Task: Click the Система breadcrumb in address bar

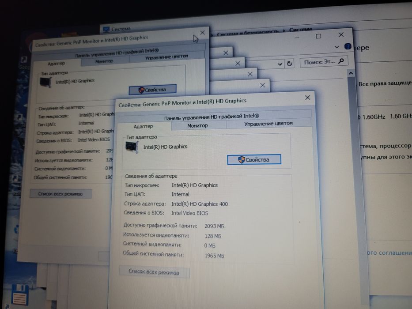Action: click(x=301, y=30)
